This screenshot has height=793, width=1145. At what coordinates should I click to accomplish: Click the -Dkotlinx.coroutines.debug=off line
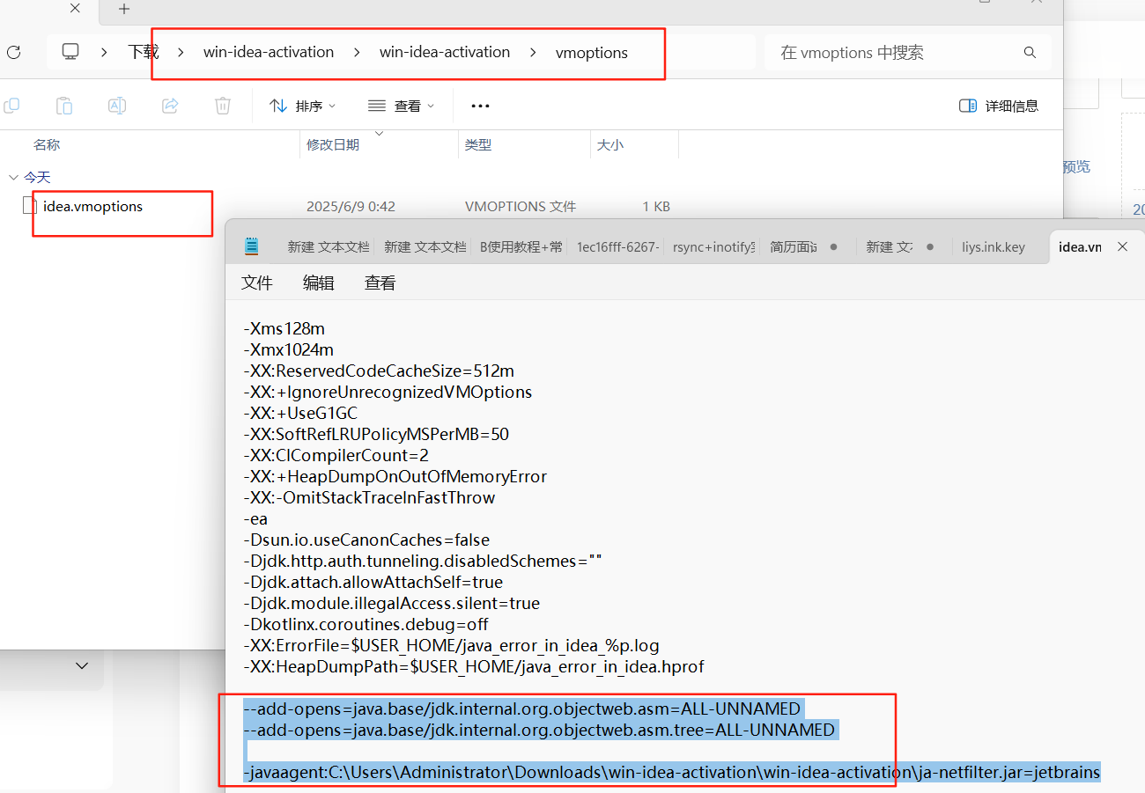(x=366, y=624)
